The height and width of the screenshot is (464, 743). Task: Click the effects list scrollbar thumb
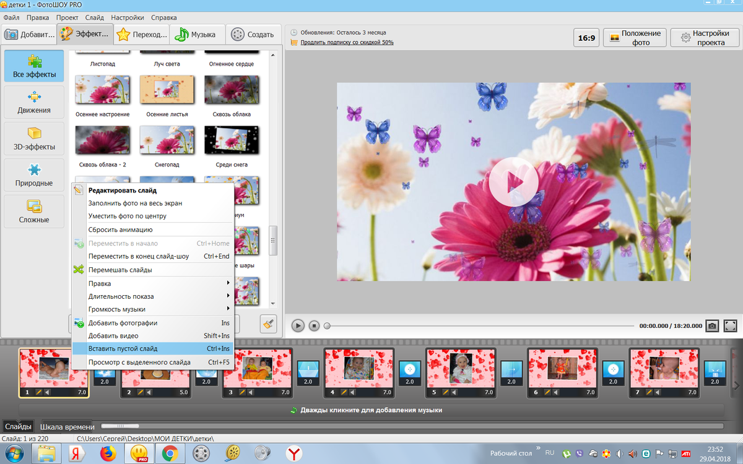[272, 241]
